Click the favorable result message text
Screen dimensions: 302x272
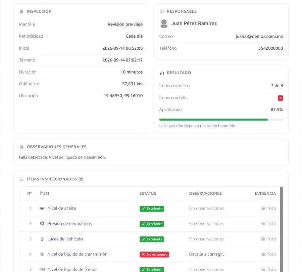click(198, 126)
